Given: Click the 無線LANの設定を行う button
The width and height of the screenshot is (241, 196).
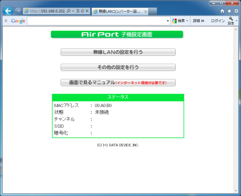Looking at the screenshot, I should 118,52.
